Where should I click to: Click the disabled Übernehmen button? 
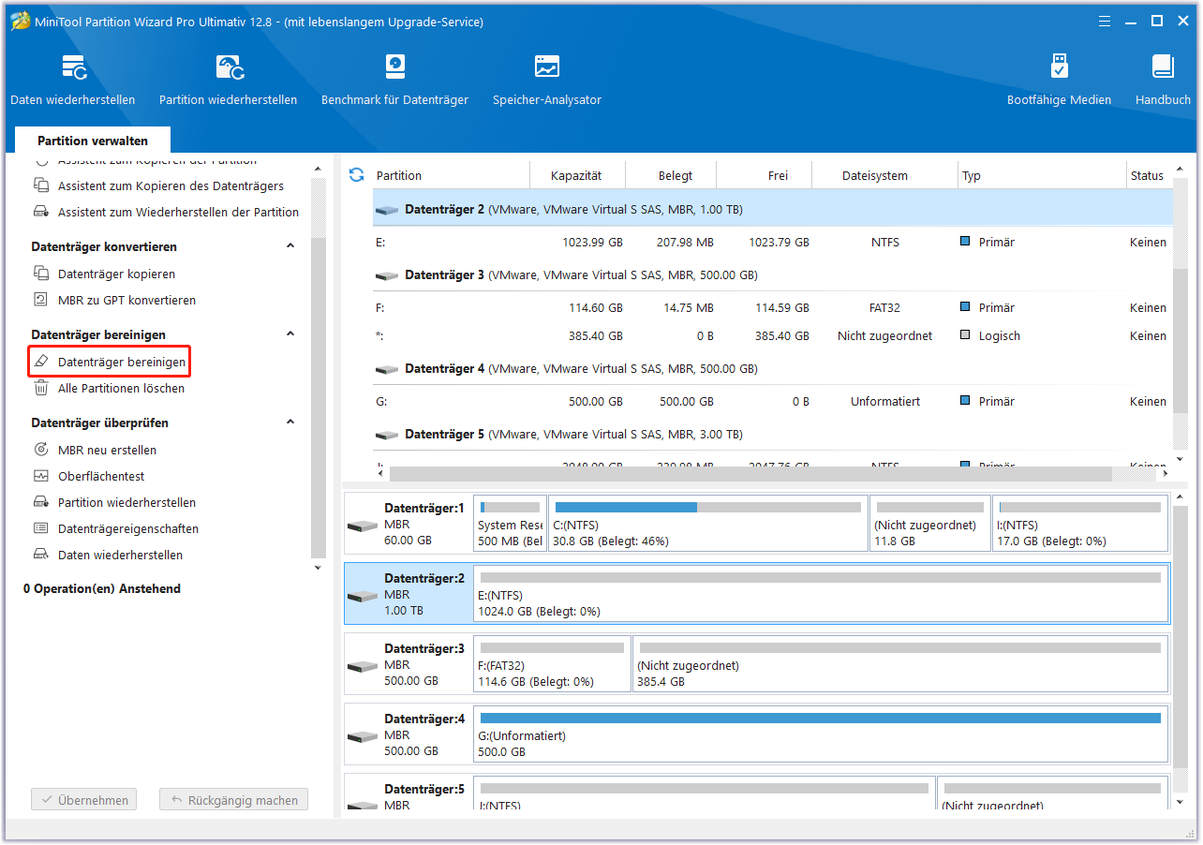(x=84, y=801)
